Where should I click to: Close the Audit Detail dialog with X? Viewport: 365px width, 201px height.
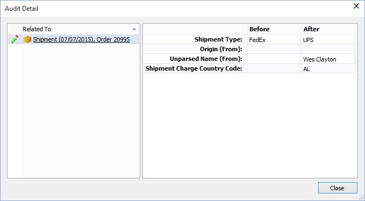coord(356,6)
